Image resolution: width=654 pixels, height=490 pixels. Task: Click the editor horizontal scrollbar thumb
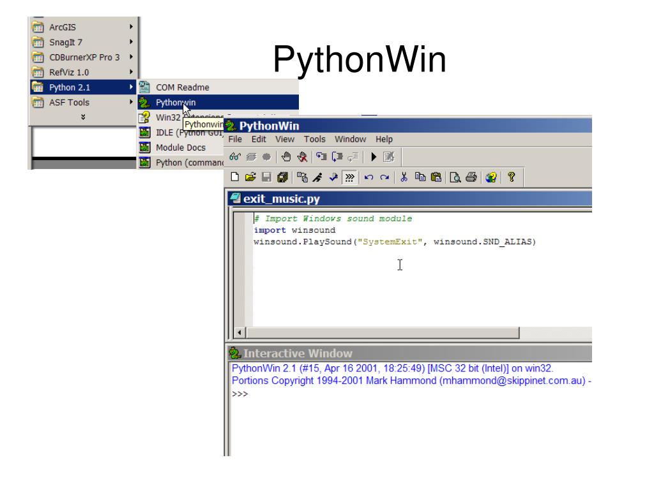[x=383, y=332]
